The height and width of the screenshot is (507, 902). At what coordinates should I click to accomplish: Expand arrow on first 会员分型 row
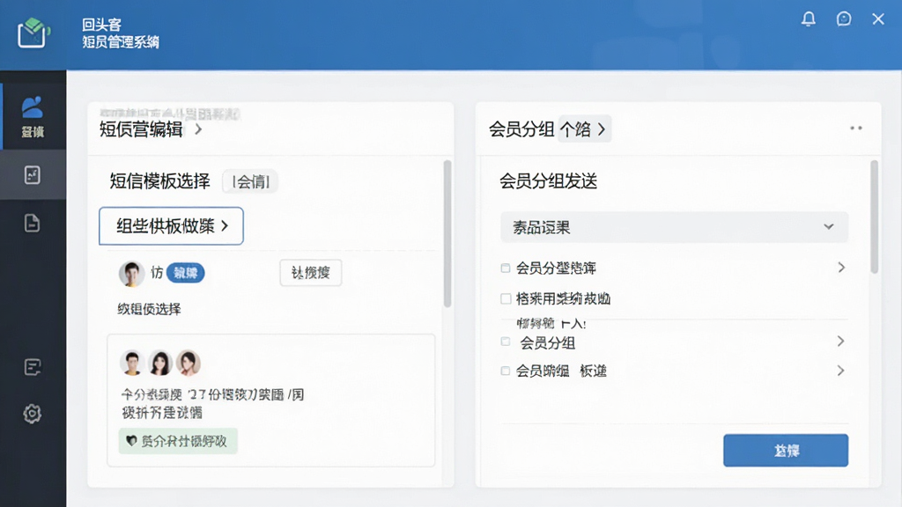coord(841,268)
